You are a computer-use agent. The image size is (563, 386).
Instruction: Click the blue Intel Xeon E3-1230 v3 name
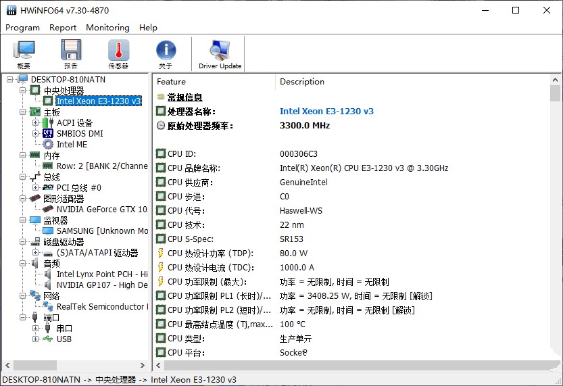click(326, 112)
